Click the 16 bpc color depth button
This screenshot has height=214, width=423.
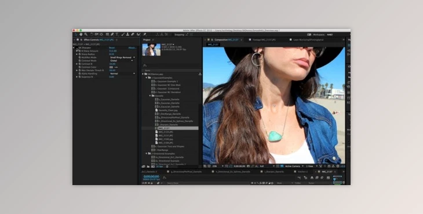(x=159, y=167)
